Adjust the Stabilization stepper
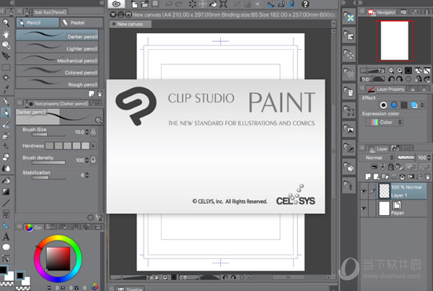 [87, 175]
